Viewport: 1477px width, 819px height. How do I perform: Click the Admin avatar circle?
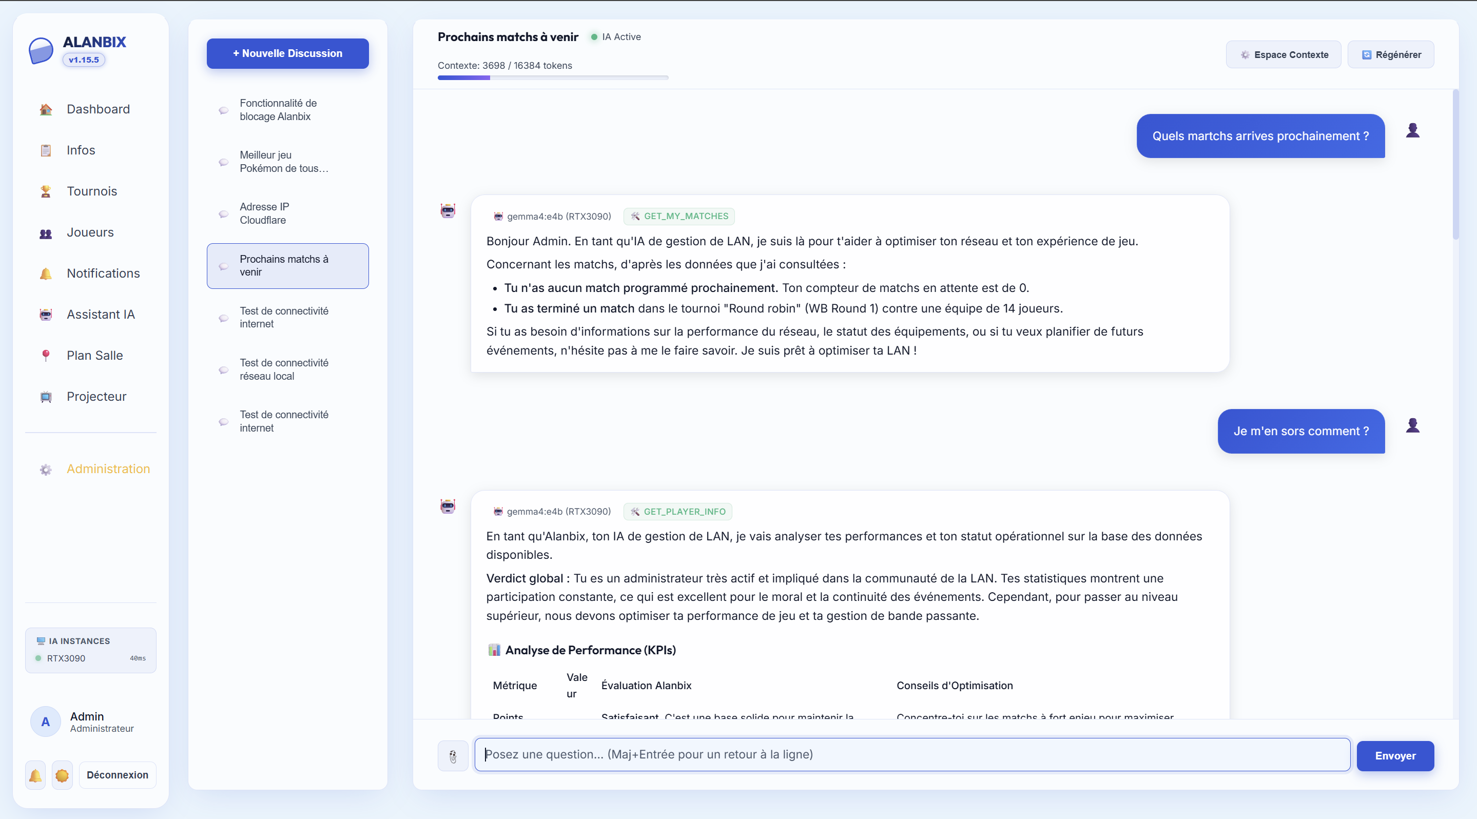pyautogui.click(x=45, y=722)
